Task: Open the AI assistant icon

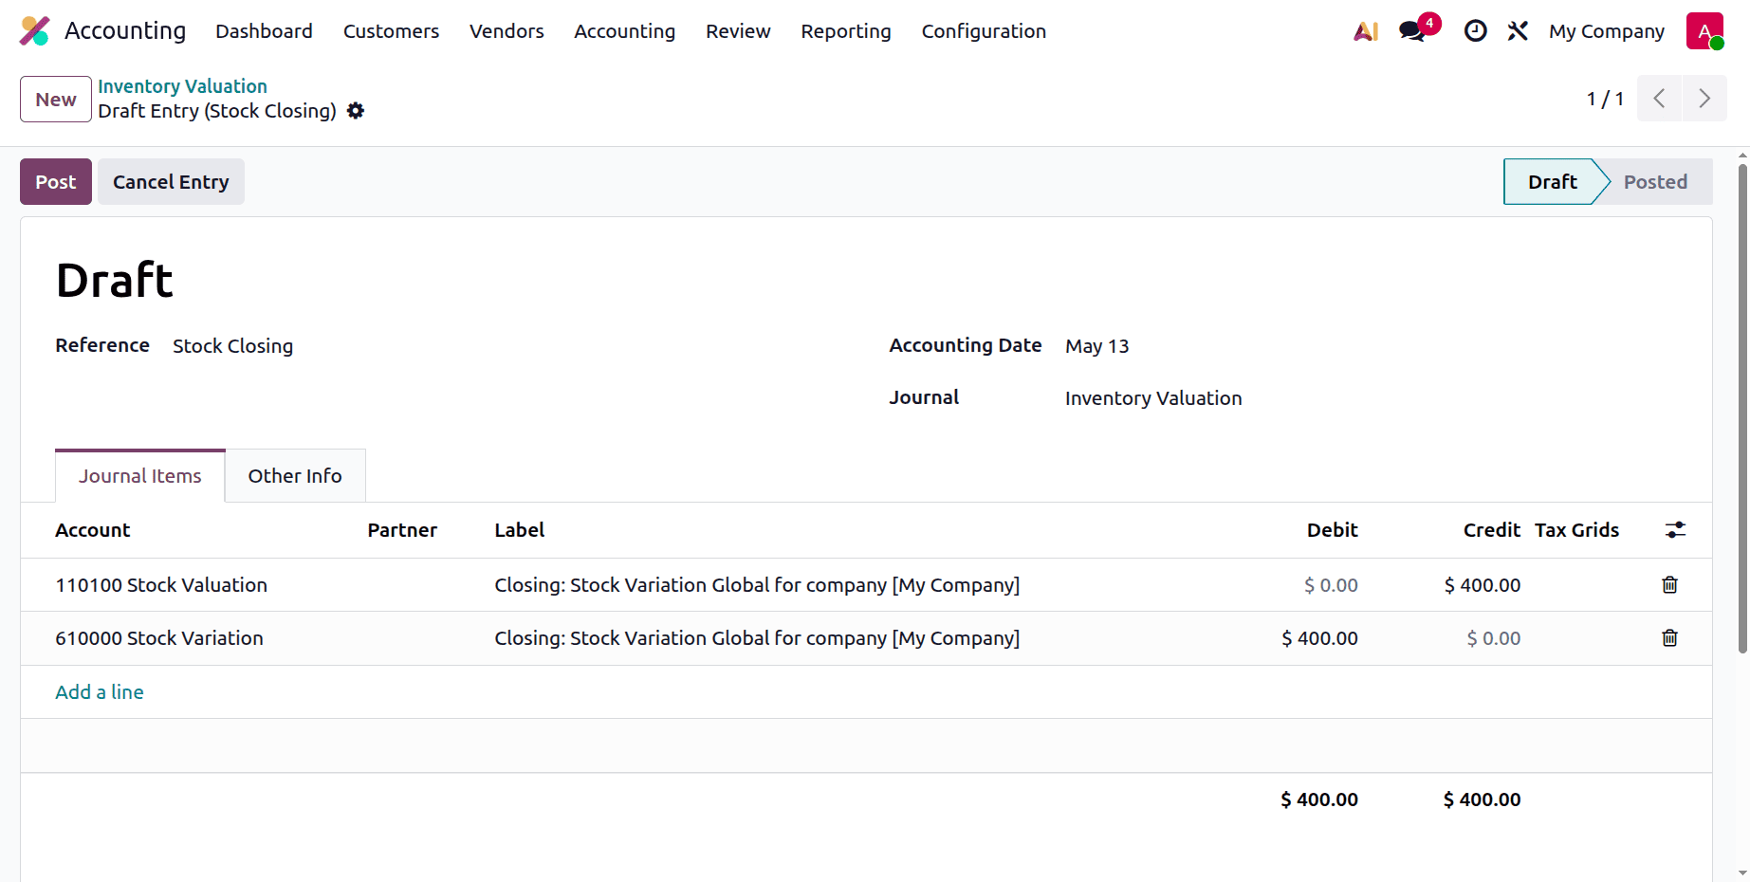Action: coord(1366,31)
